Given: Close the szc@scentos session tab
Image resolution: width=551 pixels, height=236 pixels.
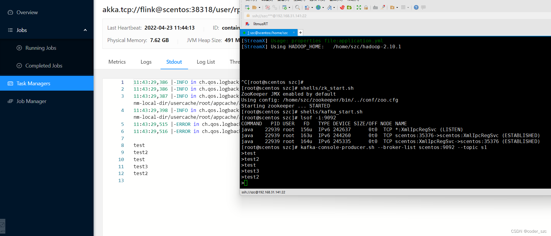Looking at the screenshot, I should [x=294, y=33].
